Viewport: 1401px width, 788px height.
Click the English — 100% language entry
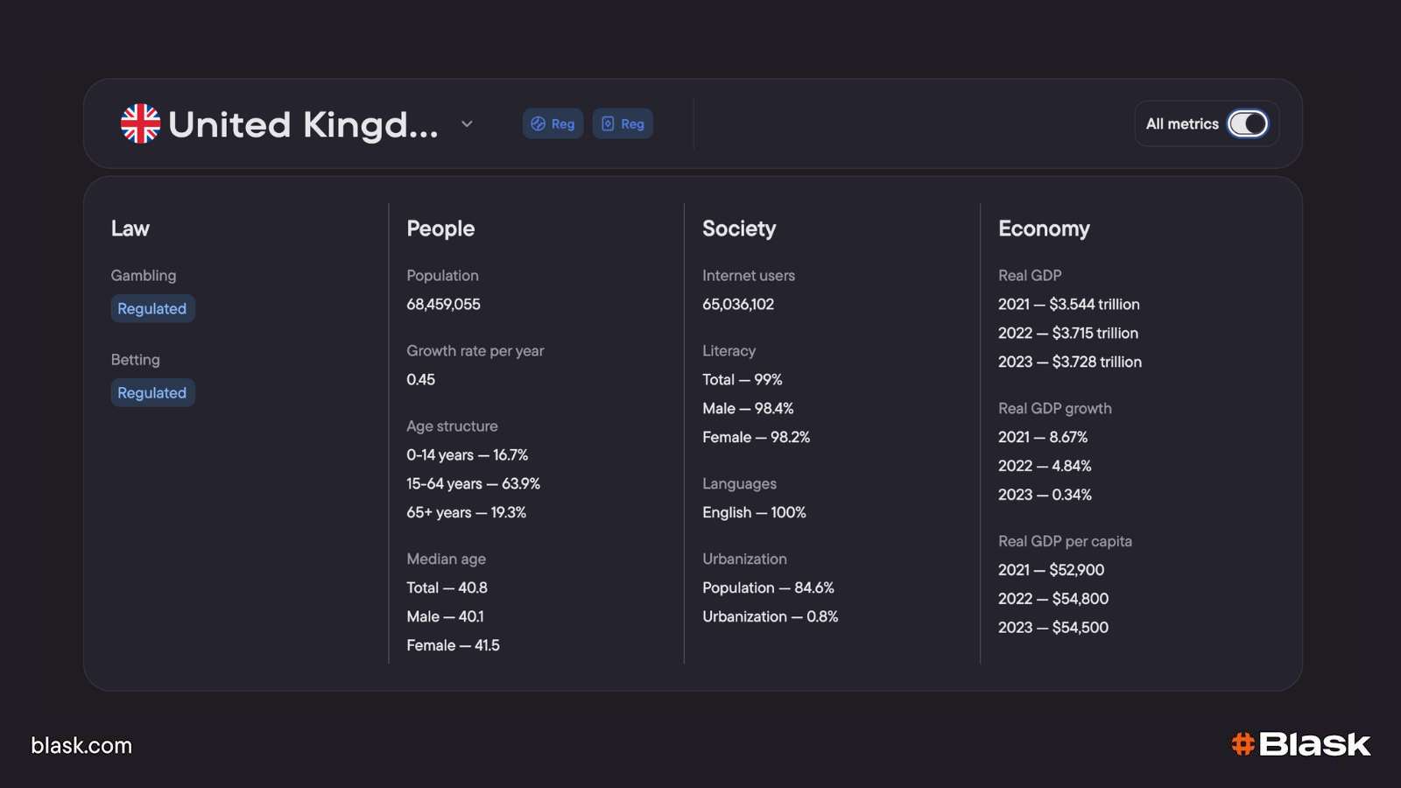coord(754,512)
